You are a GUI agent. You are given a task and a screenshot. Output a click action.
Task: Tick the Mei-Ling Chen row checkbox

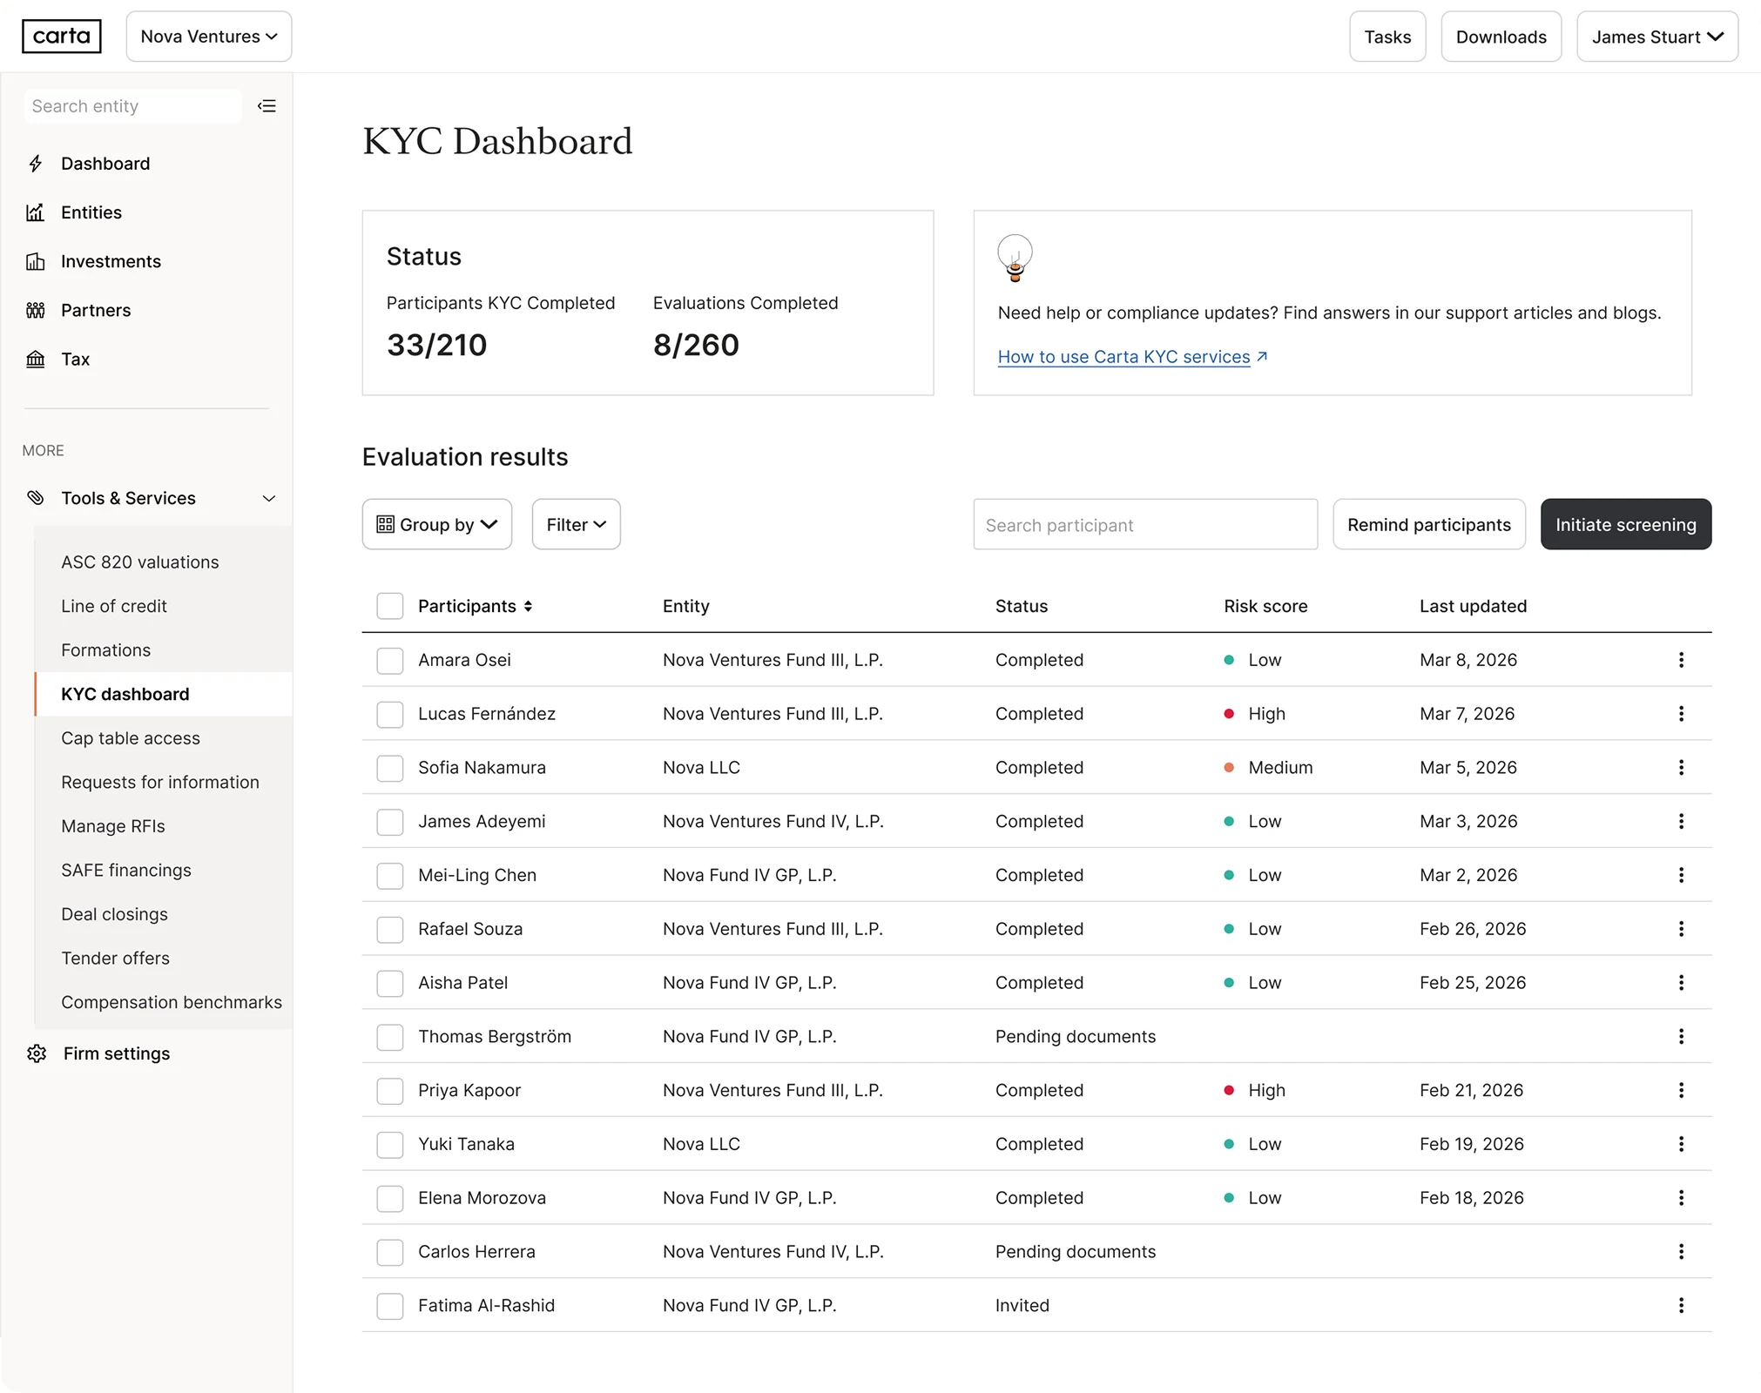390,875
